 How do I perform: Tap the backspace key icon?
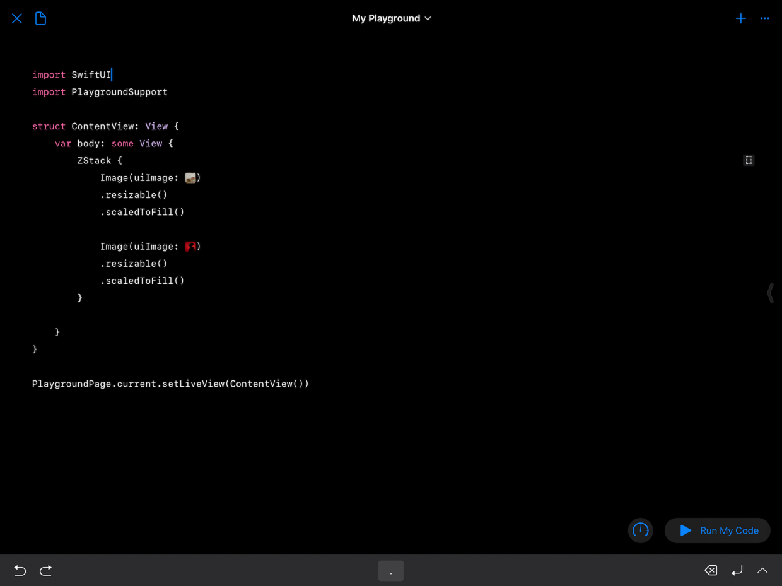click(x=711, y=570)
